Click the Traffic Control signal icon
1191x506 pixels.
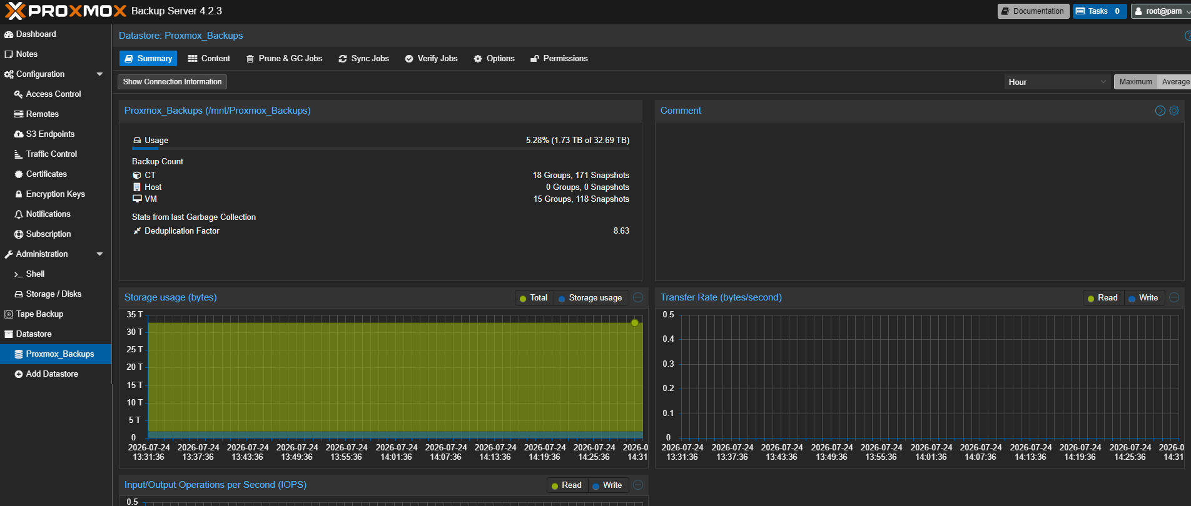click(19, 154)
